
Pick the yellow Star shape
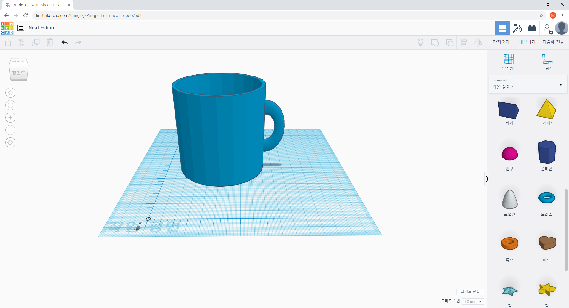tap(547, 290)
